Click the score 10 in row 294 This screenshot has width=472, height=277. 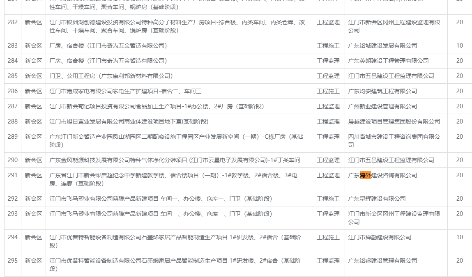pos(459,237)
